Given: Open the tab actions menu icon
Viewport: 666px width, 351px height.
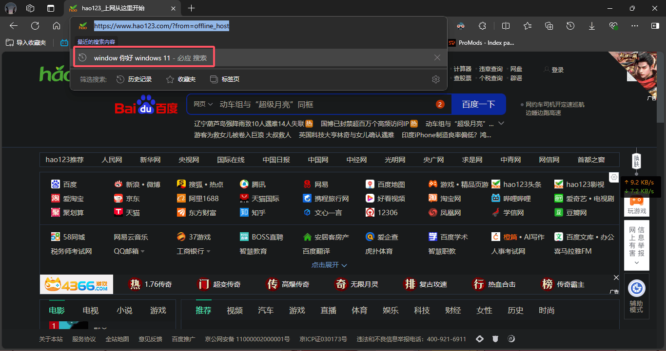Looking at the screenshot, I should (x=51, y=8).
